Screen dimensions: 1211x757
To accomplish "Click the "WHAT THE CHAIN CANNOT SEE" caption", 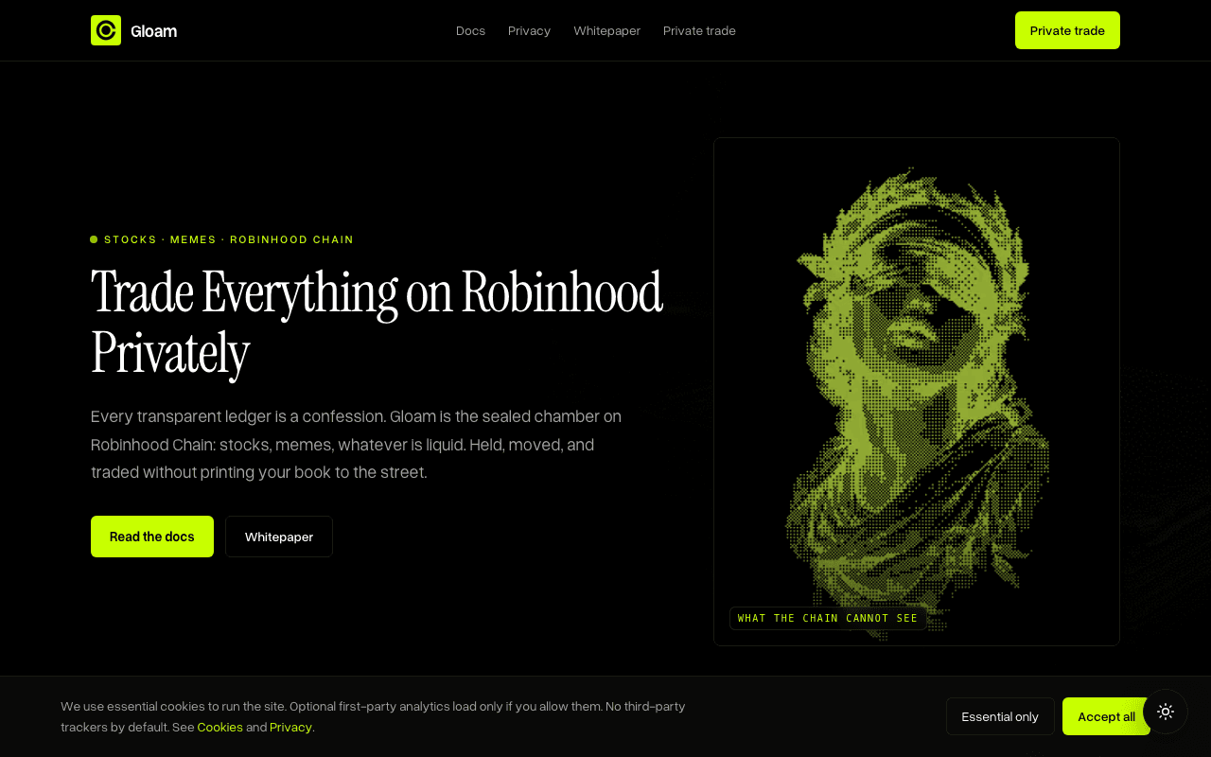I will (828, 618).
